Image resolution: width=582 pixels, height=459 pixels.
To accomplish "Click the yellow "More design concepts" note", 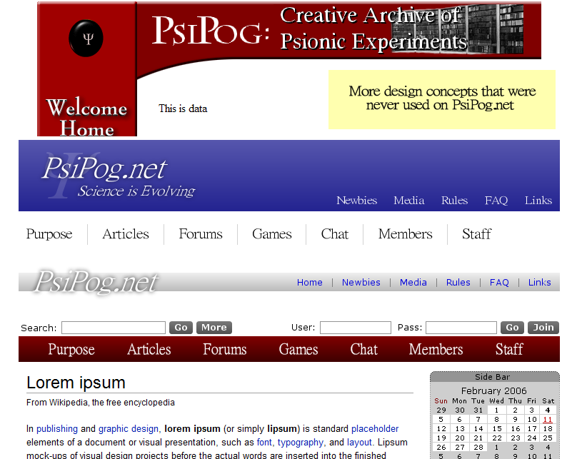I will point(442,99).
